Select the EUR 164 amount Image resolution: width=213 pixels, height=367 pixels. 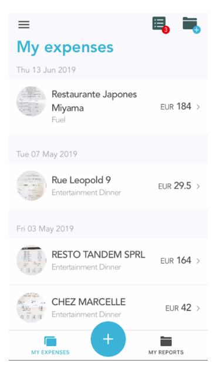point(176,261)
